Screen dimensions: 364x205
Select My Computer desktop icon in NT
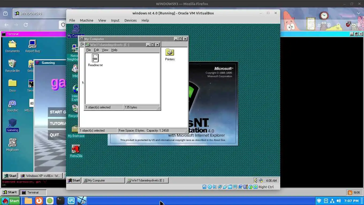(76, 31)
